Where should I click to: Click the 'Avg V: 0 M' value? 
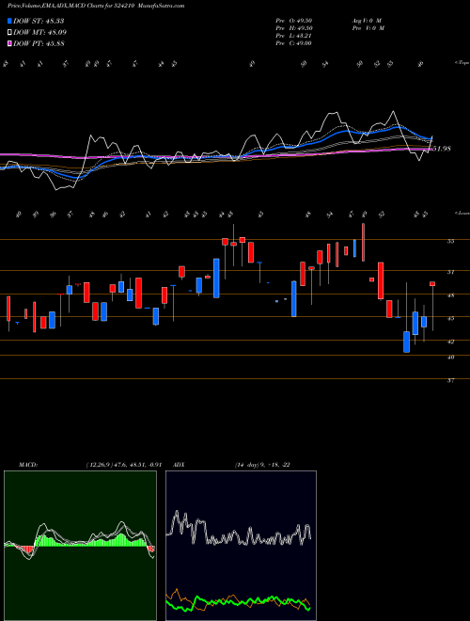pos(367,21)
